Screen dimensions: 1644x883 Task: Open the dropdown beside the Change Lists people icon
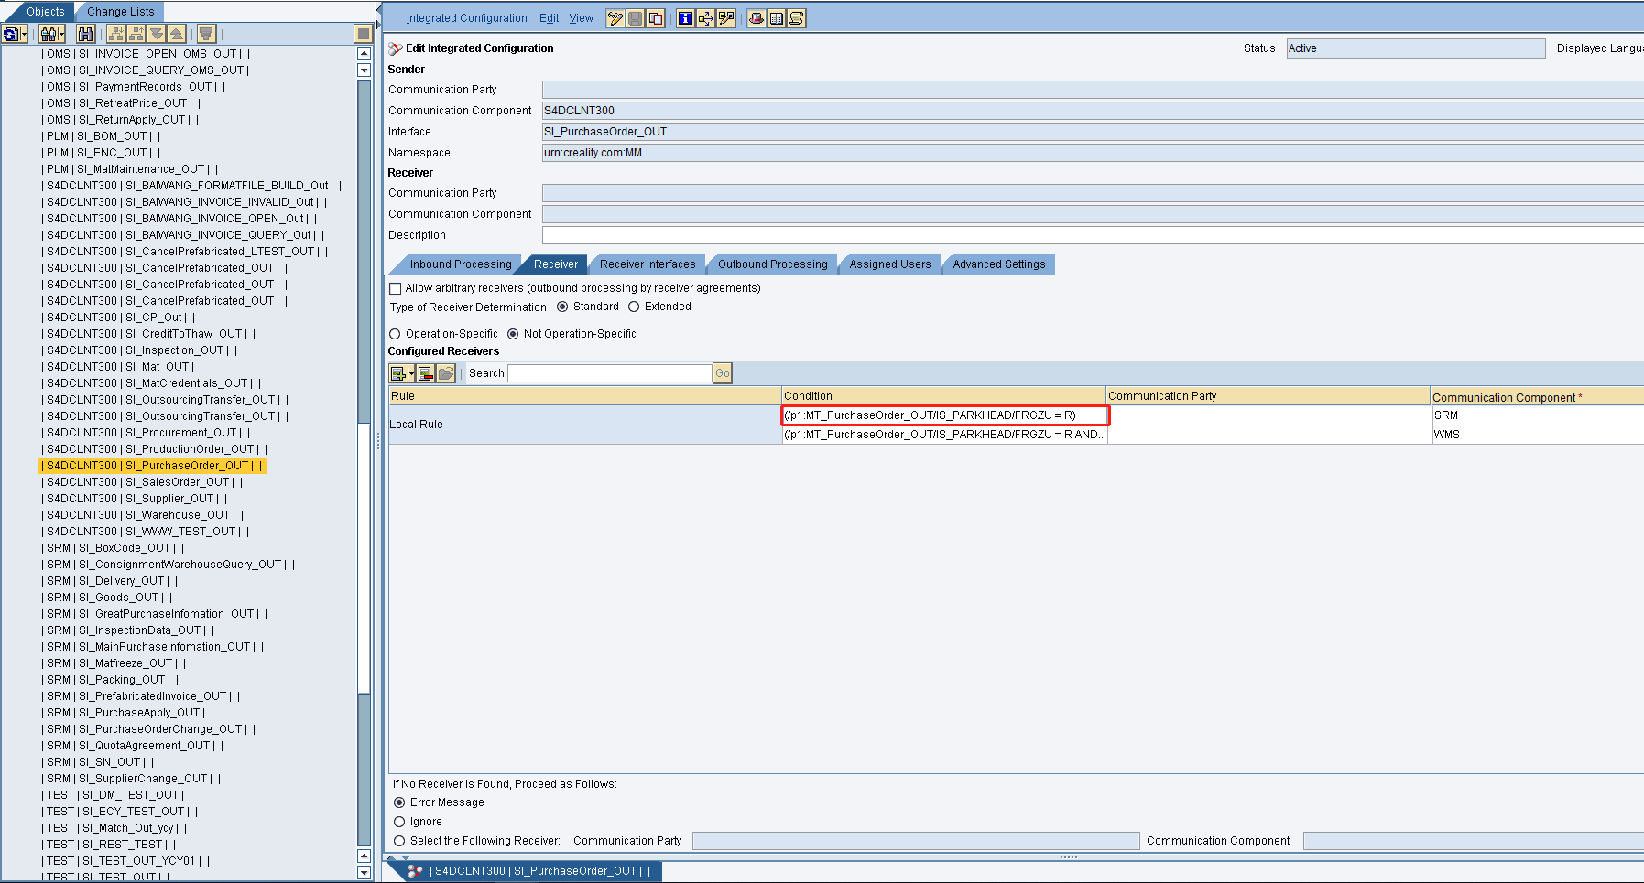(x=61, y=34)
